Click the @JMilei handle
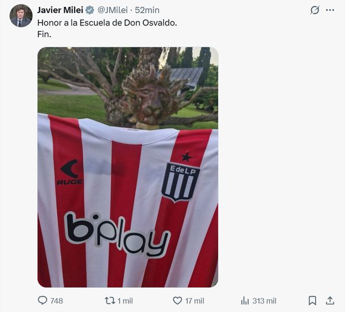 click(113, 10)
